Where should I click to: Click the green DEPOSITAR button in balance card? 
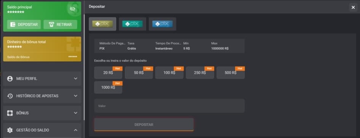24,25
